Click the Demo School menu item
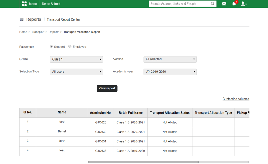This screenshot has height=164, width=268. [x=51, y=4]
